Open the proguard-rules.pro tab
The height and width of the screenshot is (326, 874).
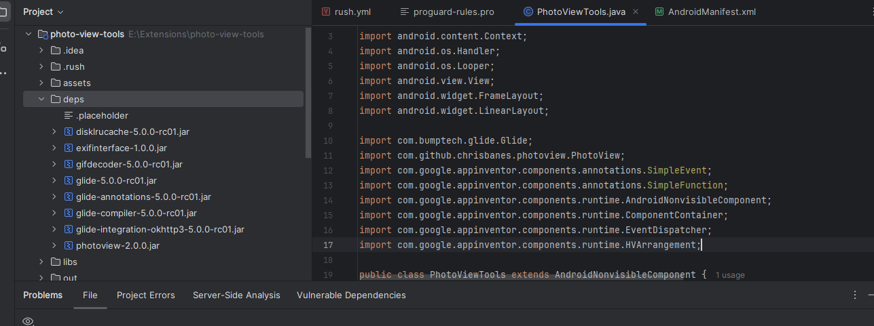(x=447, y=12)
